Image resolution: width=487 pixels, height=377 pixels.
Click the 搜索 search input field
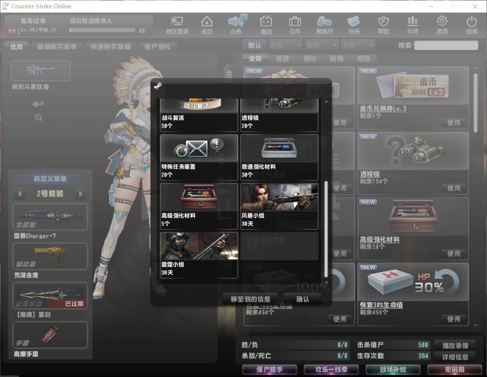pyautogui.click(x=446, y=46)
